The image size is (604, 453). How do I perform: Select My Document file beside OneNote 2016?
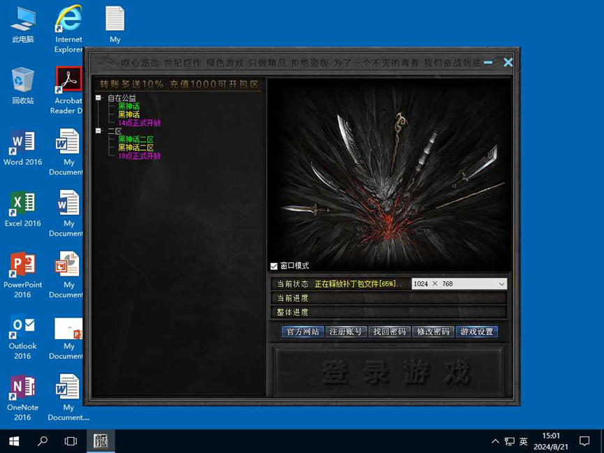68,398
